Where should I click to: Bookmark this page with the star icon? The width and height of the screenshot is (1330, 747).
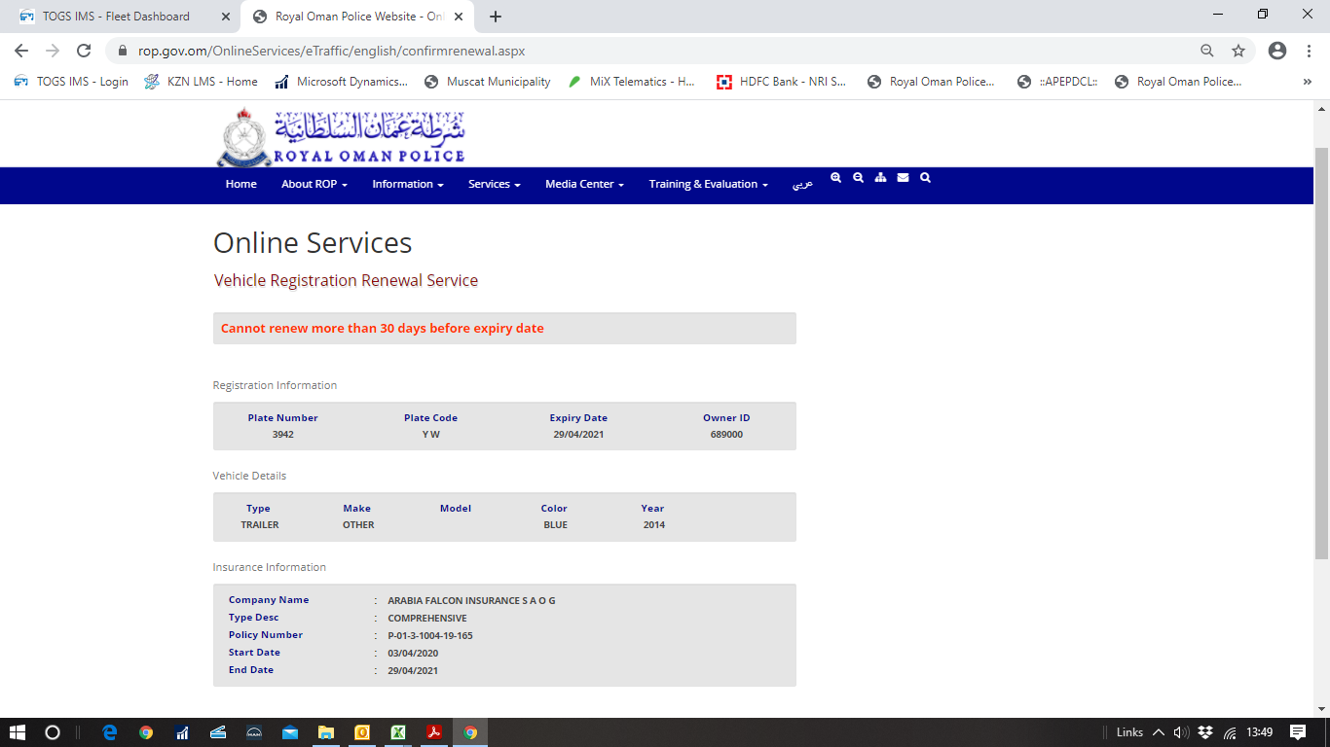tap(1238, 51)
